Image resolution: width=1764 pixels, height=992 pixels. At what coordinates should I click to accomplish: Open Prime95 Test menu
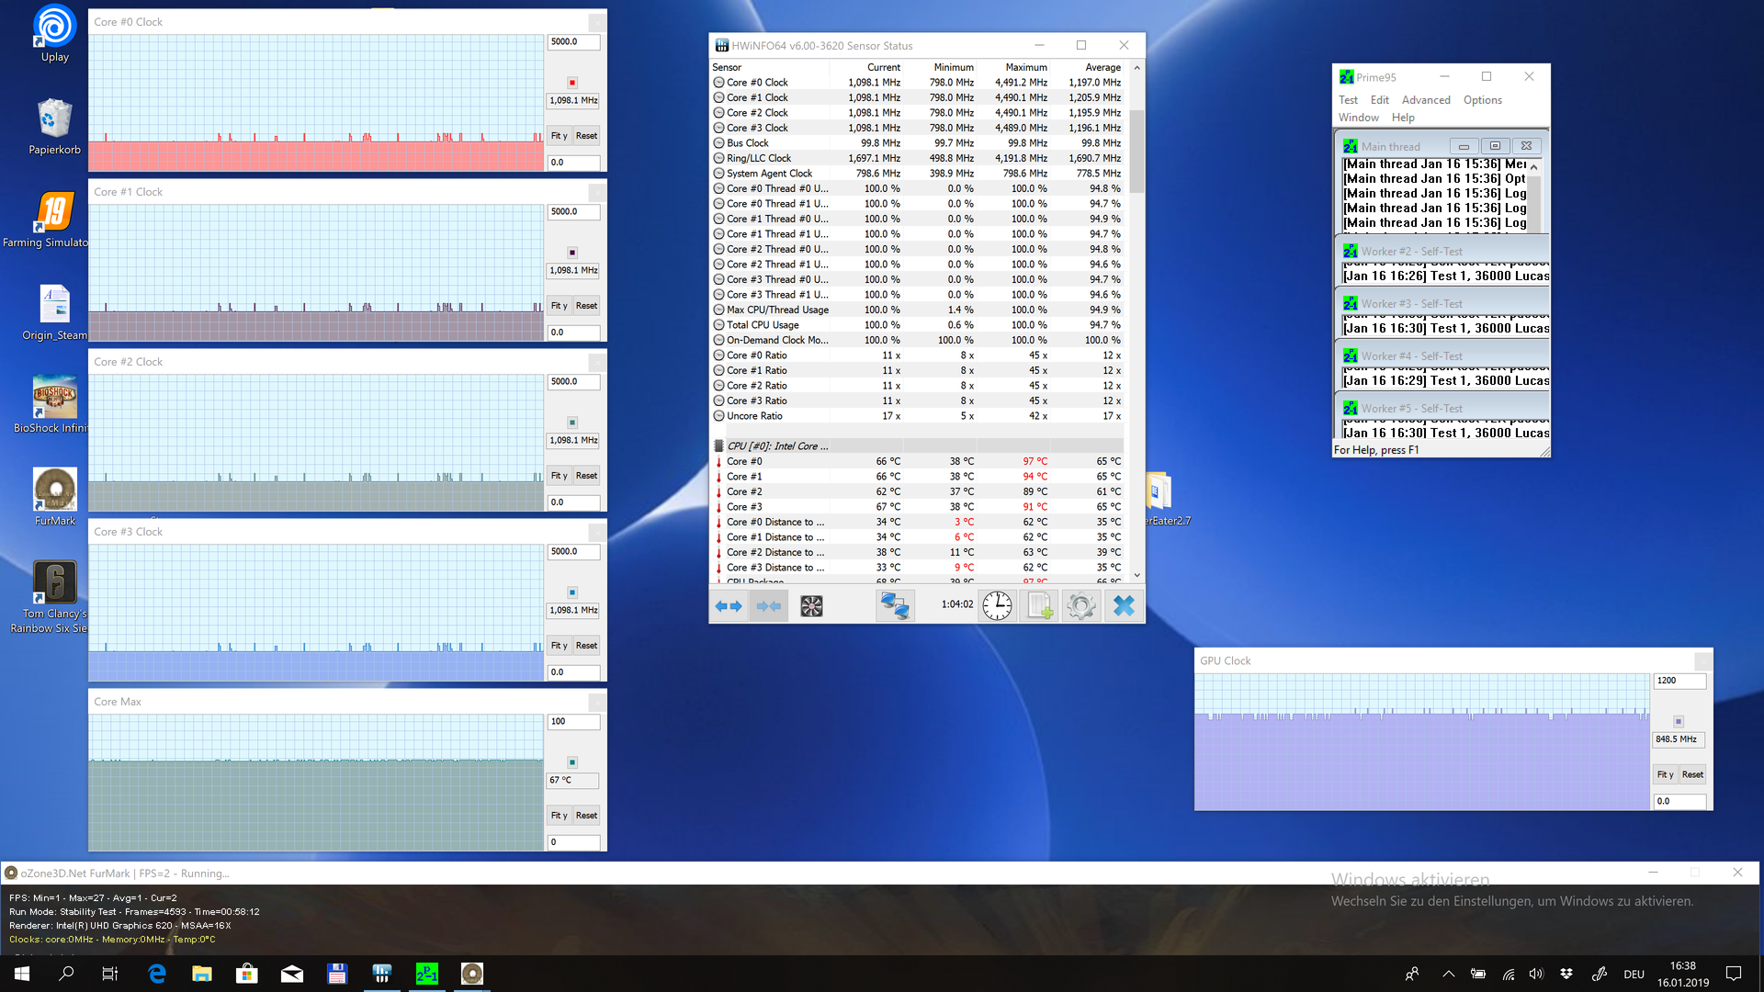pyautogui.click(x=1348, y=100)
